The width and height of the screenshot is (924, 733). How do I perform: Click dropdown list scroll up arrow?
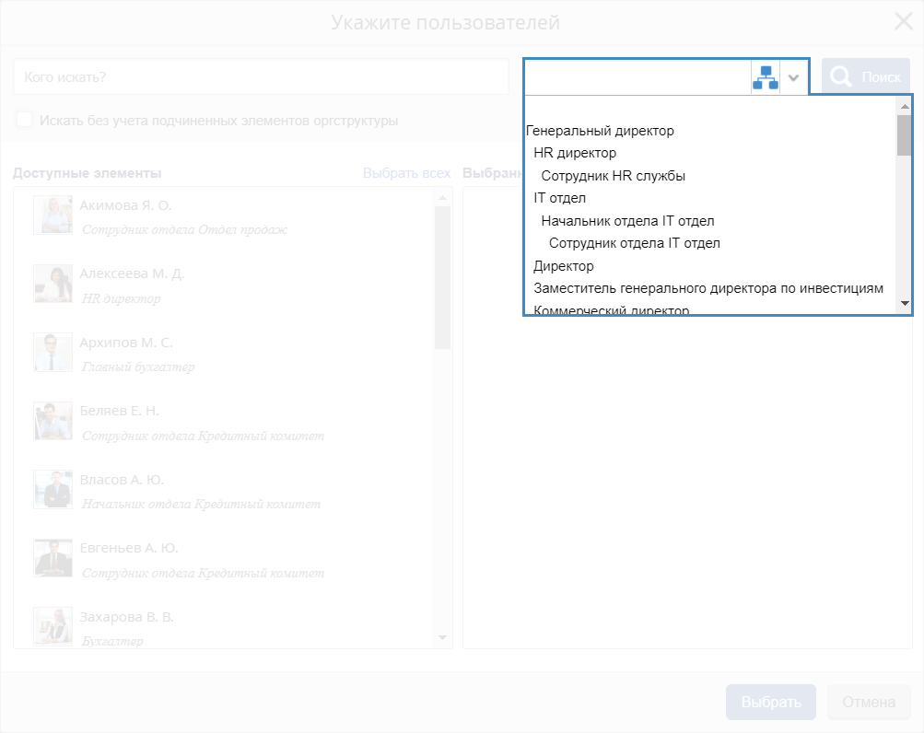point(905,106)
